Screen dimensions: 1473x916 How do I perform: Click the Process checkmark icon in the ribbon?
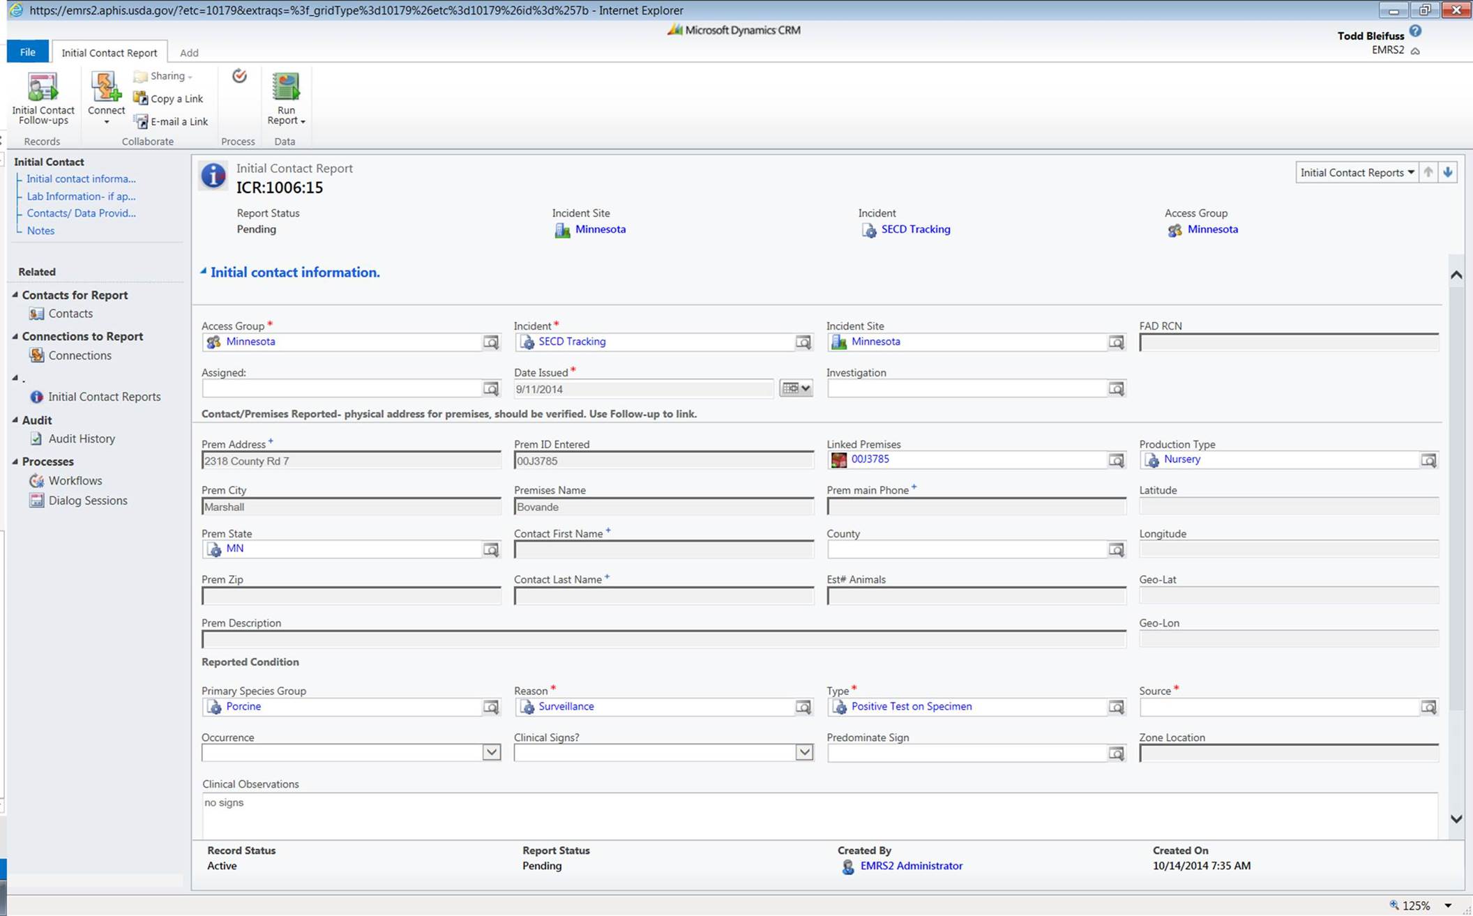(x=239, y=76)
